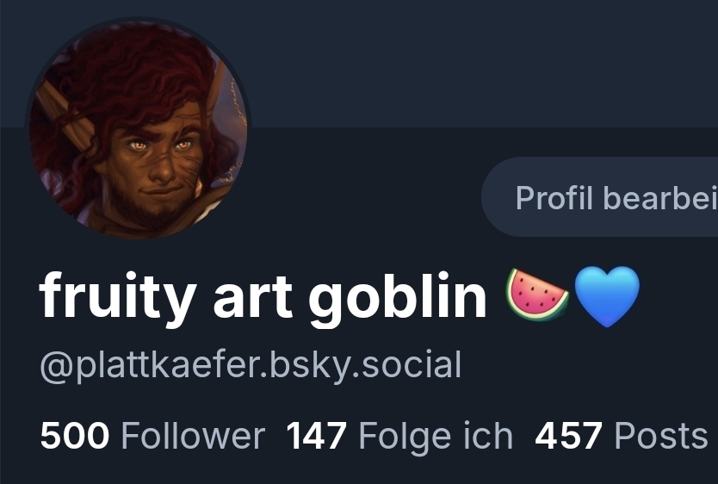Image resolution: width=718 pixels, height=484 pixels.
Task: Open the 147 Folge ich list
Action: (x=399, y=437)
